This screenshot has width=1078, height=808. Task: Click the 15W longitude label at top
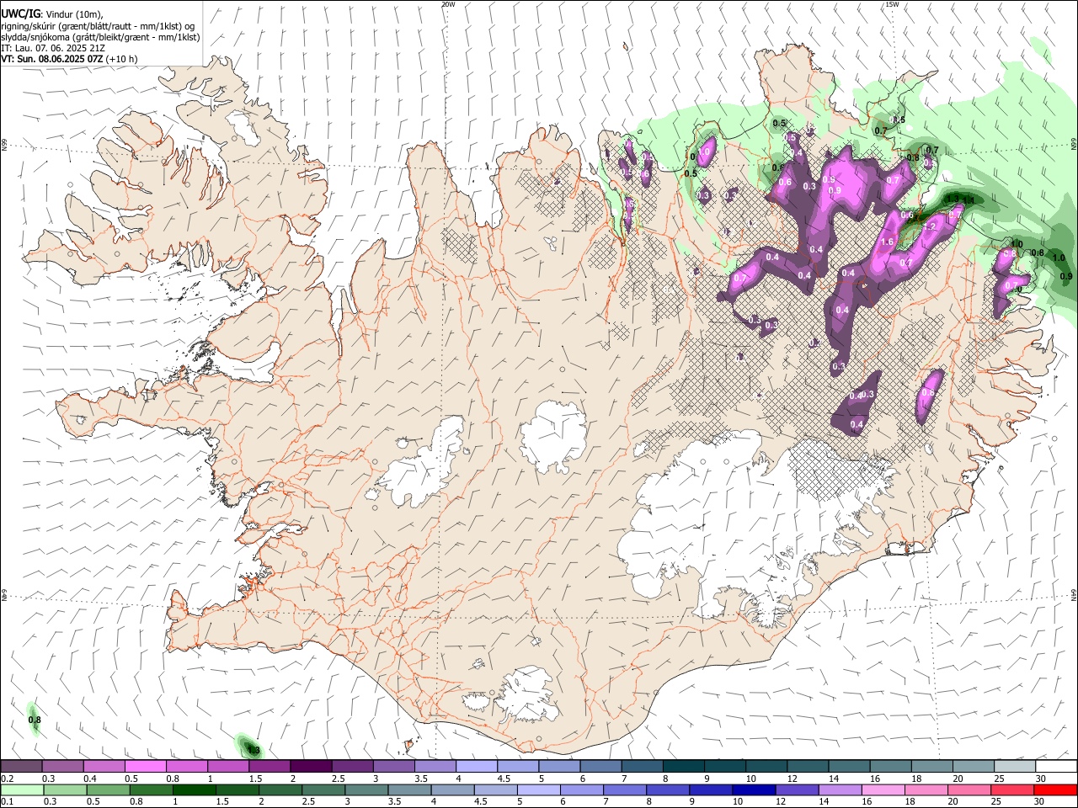(x=891, y=4)
